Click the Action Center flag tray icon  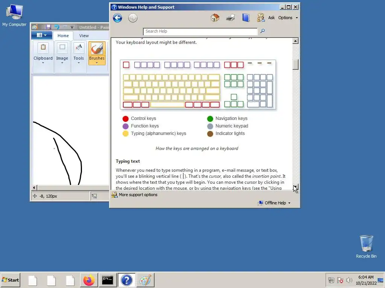tap(340, 280)
